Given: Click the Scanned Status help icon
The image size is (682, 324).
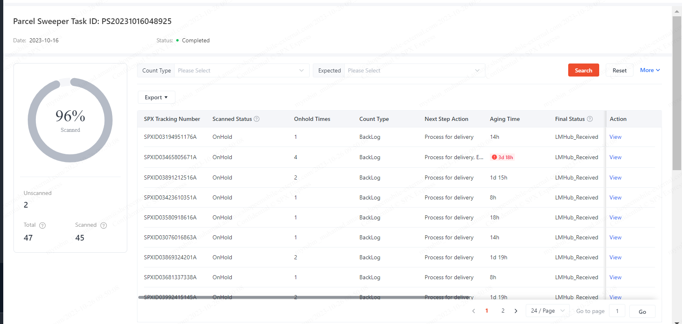Looking at the screenshot, I should 257,119.
